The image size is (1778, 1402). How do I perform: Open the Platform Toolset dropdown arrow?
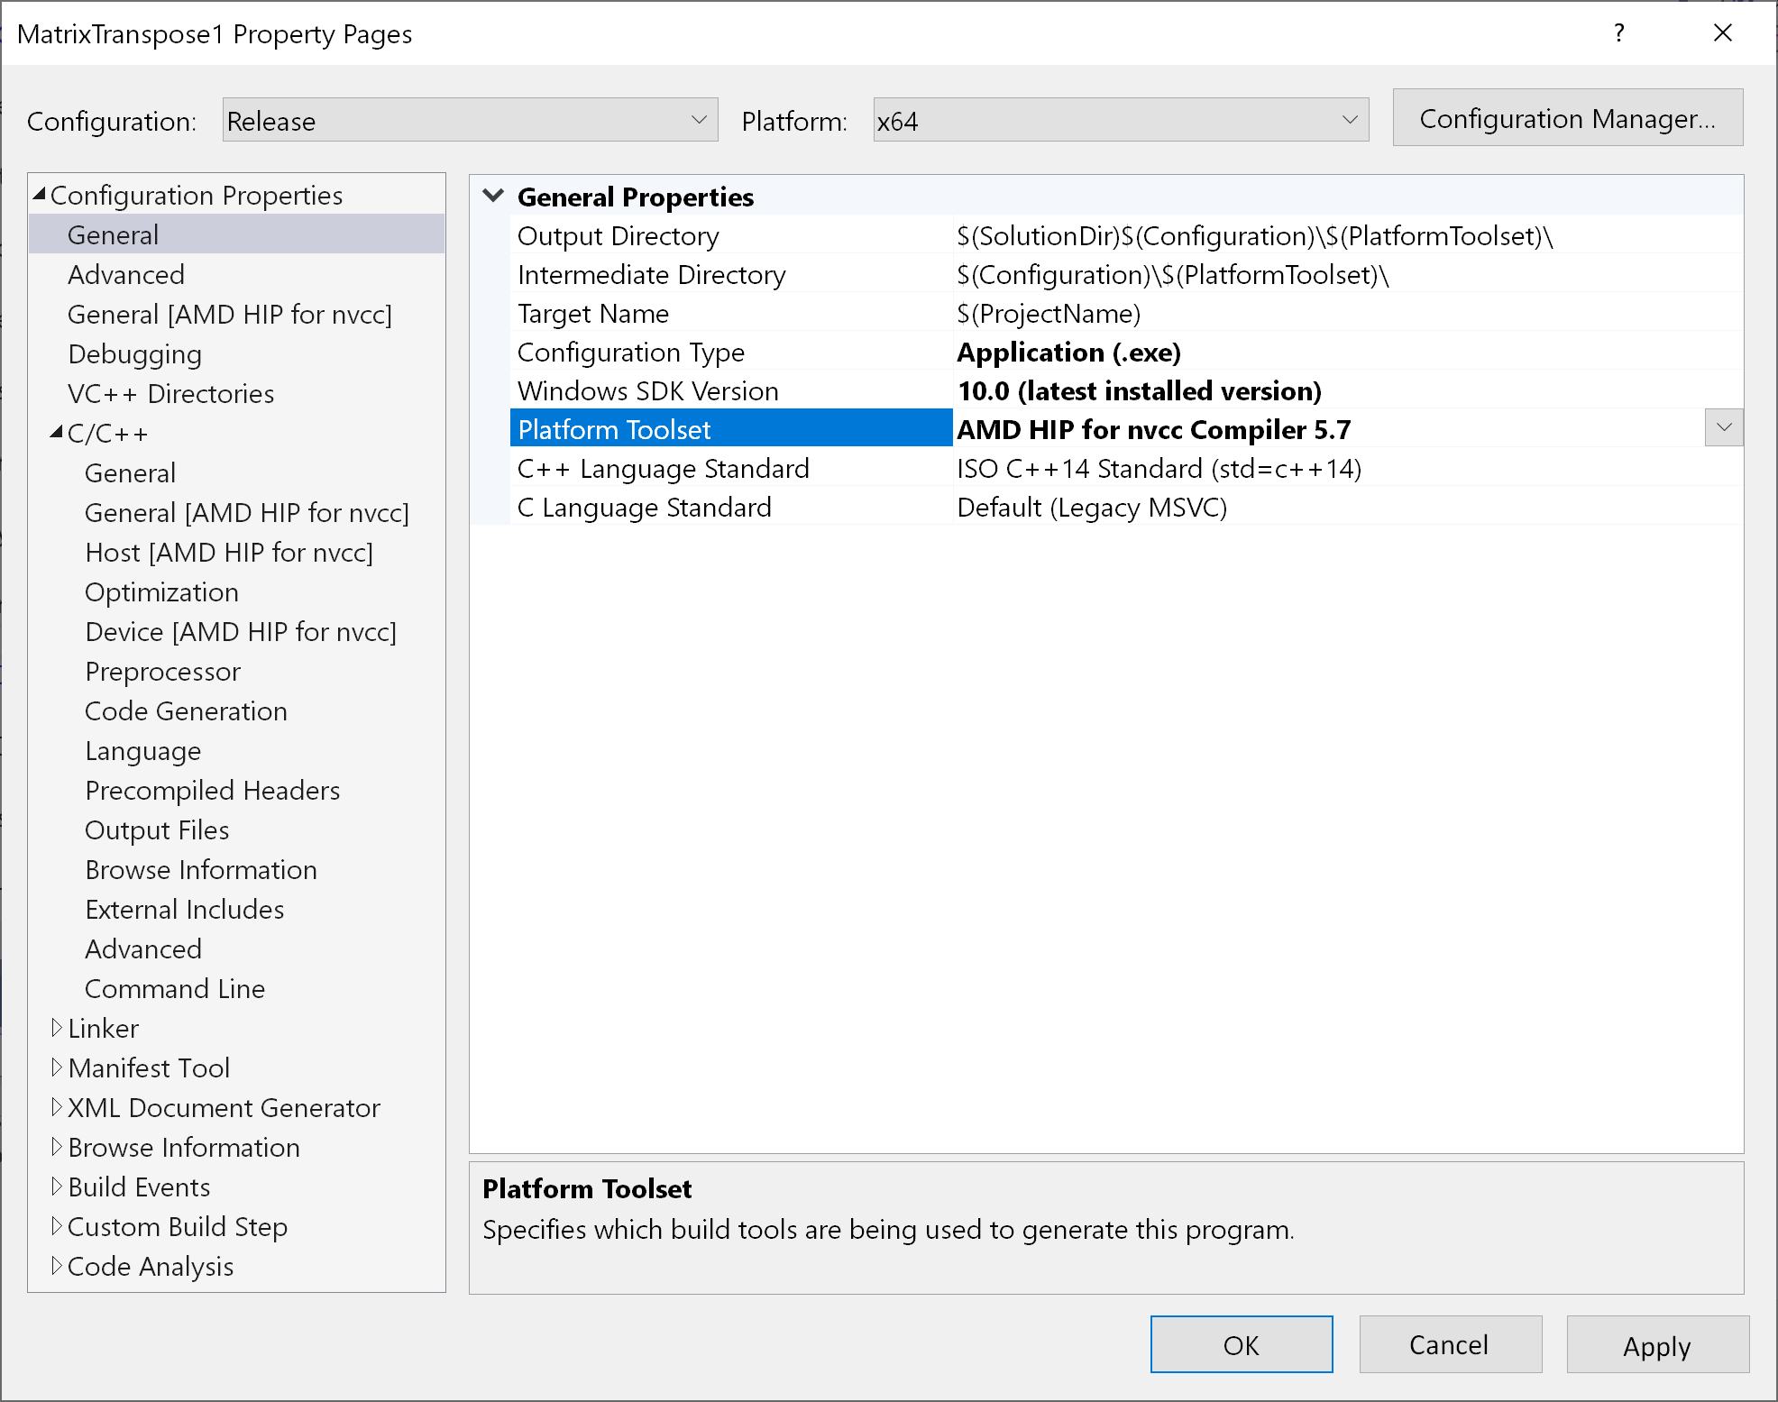(x=1723, y=428)
